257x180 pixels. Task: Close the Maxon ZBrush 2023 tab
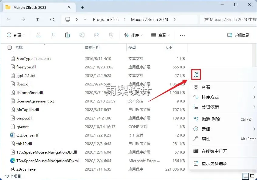pyautogui.click(x=69, y=7)
